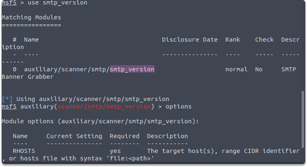
Task: Click the underlined 'msf5' prompt before auxiliary
Action: pyautogui.click(x=9, y=106)
